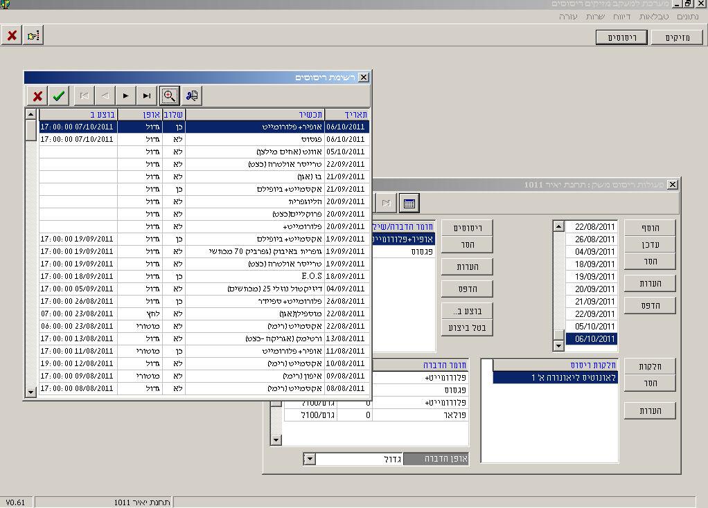The image size is (708, 508).
Task: Open the עזרה menu
Action: [568, 17]
